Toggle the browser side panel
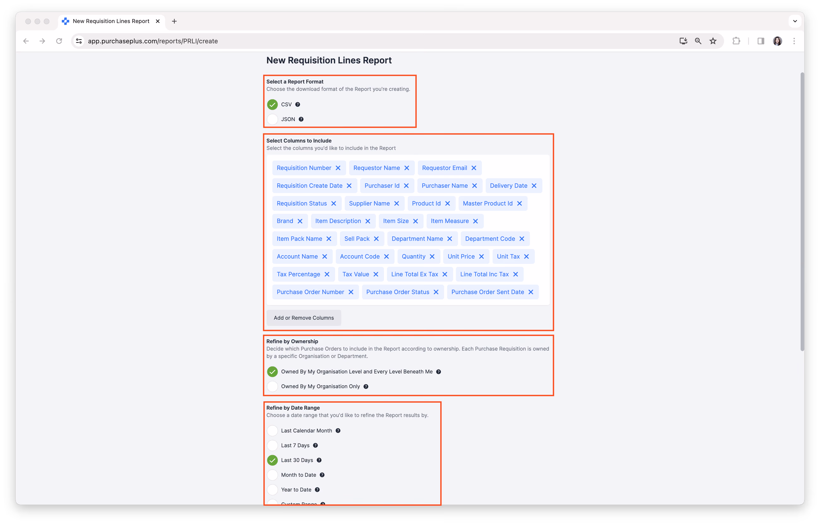Screen dimensions: 820x524 coord(761,41)
